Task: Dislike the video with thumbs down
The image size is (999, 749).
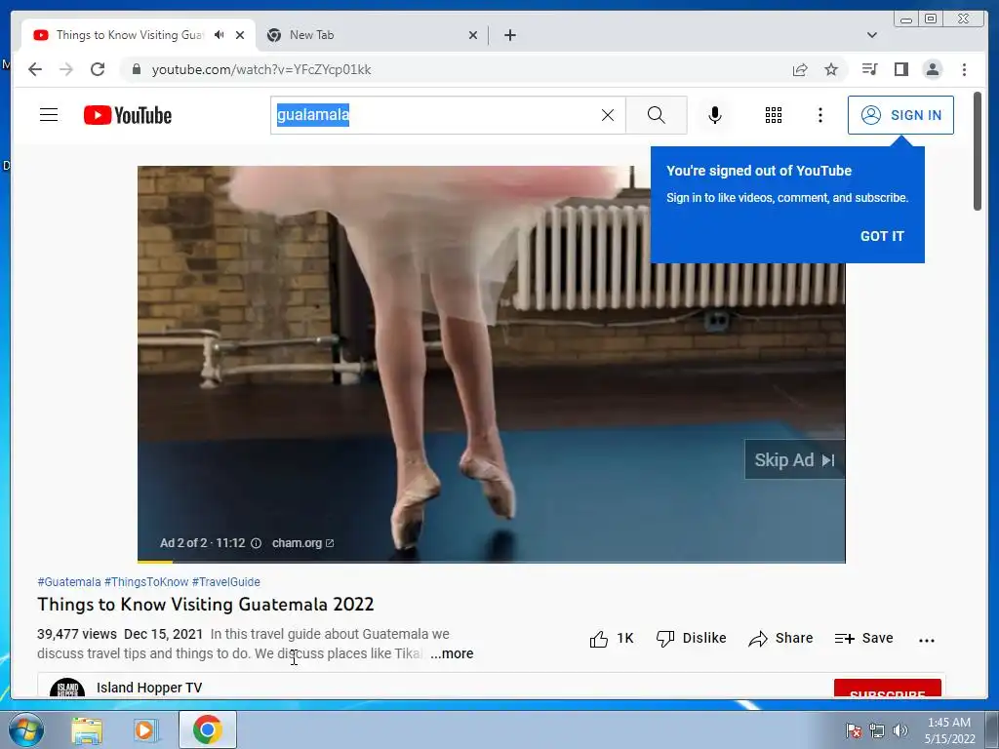Action: point(692,639)
